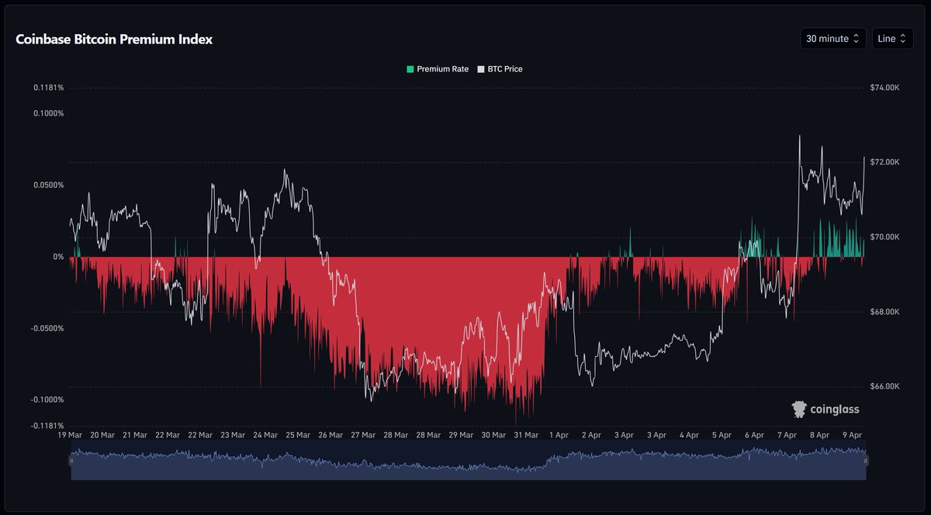Click the 7 Apr date label
The image size is (931, 515).
[x=787, y=435]
